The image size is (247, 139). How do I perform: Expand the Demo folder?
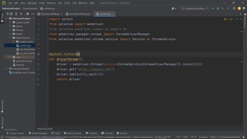tap(10, 26)
